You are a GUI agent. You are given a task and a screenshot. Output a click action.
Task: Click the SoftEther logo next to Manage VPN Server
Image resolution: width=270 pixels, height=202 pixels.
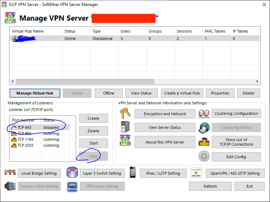point(10,18)
